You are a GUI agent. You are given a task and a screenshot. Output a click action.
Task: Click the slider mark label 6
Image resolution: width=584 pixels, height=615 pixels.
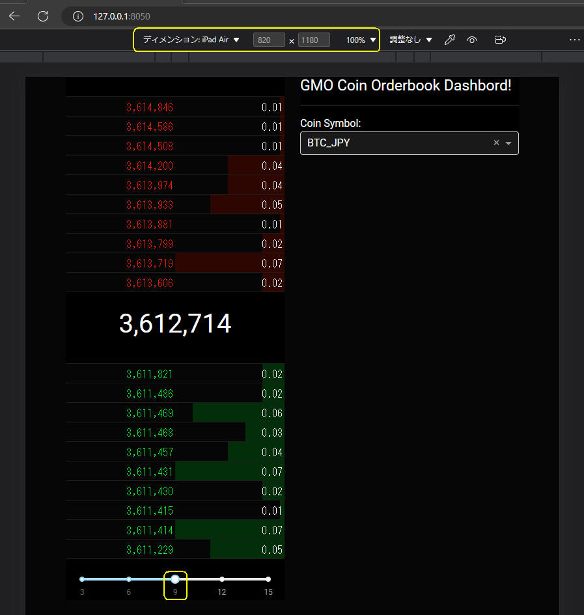(129, 592)
